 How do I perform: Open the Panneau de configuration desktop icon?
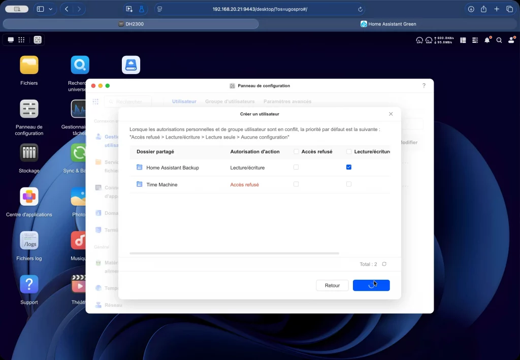[29, 109]
